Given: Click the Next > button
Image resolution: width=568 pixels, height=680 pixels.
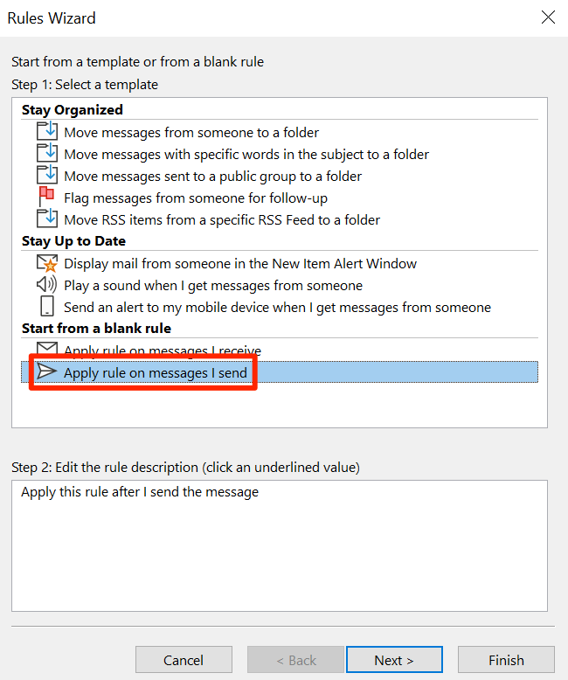Looking at the screenshot, I should [394, 660].
